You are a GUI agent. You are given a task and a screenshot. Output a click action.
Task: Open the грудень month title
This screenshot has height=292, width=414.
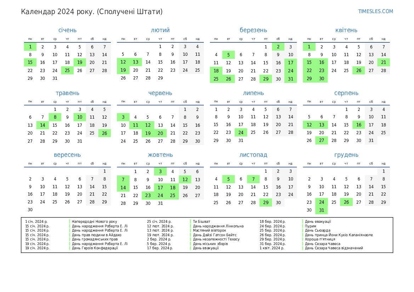[346, 155]
